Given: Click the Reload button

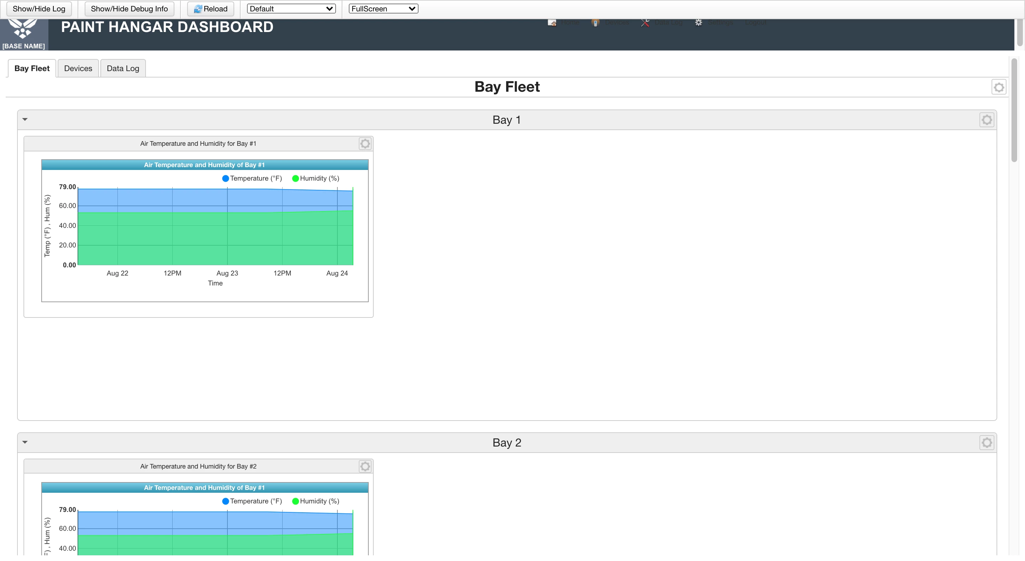Looking at the screenshot, I should [x=210, y=9].
